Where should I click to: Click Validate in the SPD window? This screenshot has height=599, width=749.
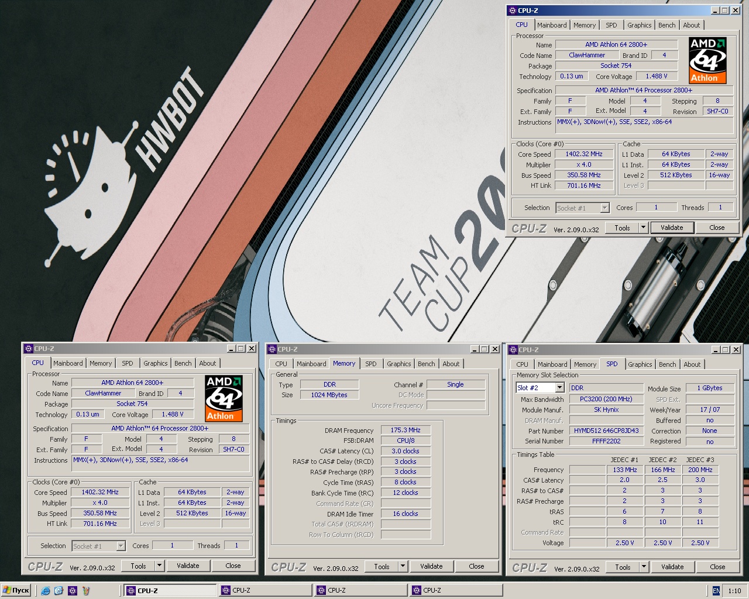pos(672,567)
